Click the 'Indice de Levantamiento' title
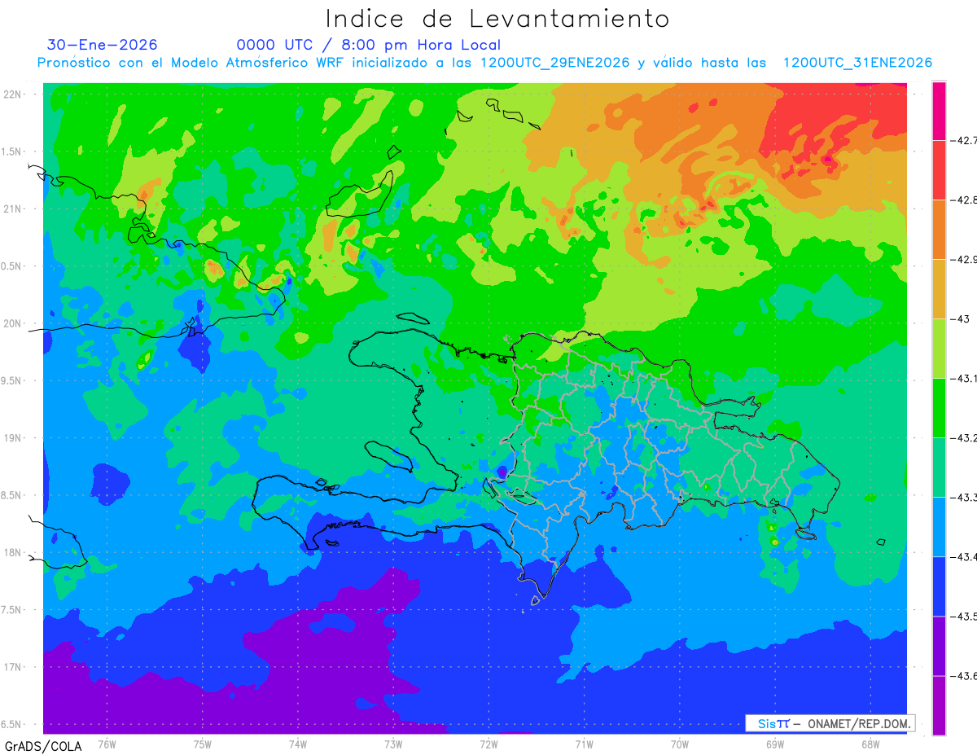Screen dimensions: 977x755 pos(497,19)
